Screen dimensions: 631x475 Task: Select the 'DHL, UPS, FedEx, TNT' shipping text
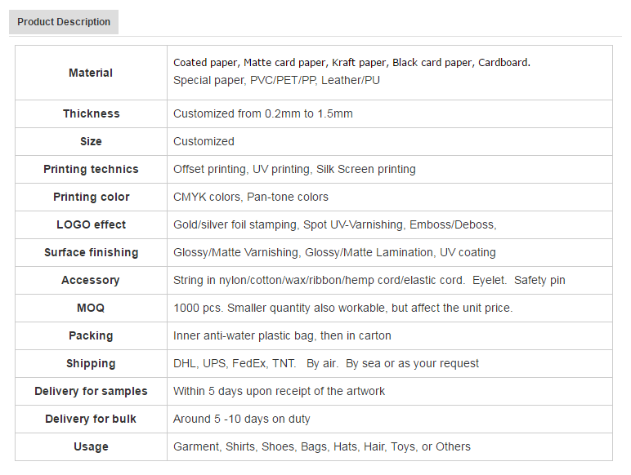pyautogui.click(x=235, y=363)
